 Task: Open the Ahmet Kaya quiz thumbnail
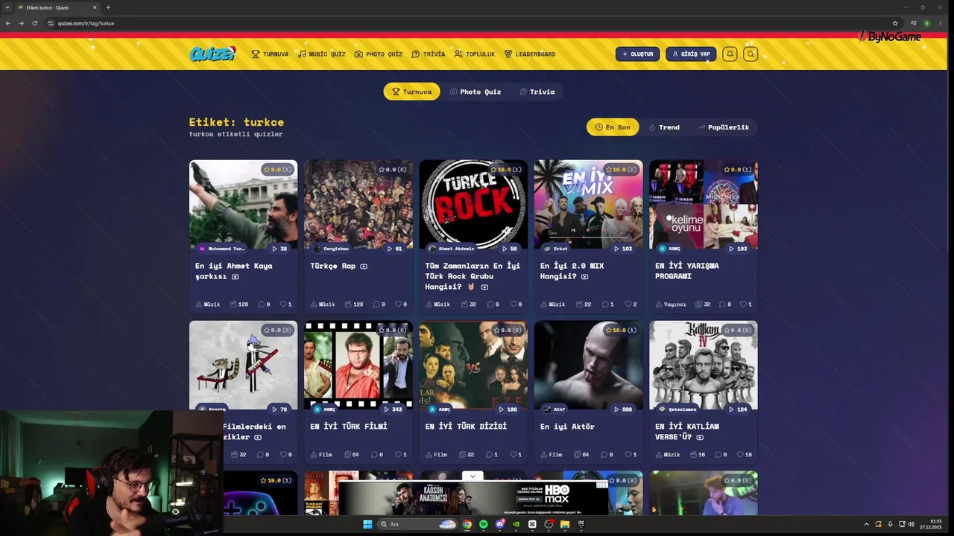[x=243, y=205]
